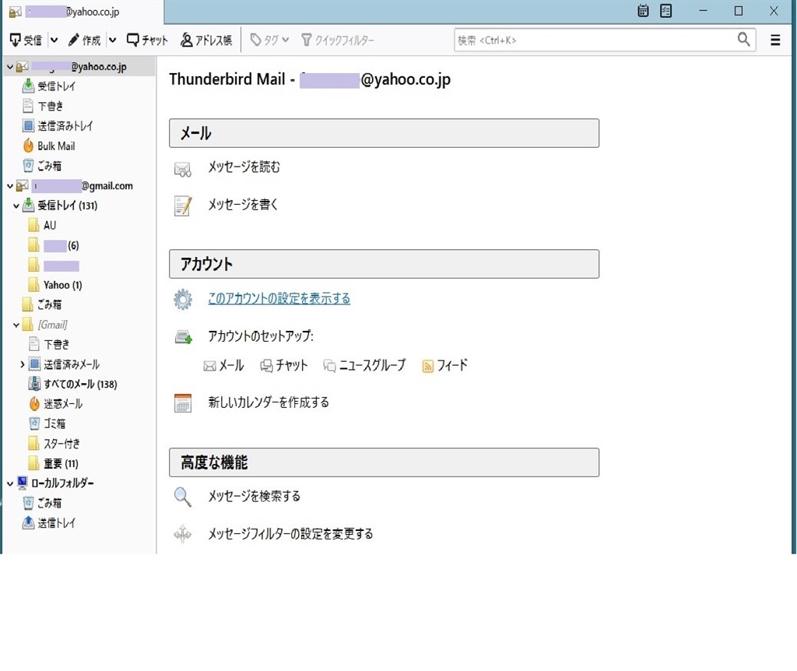Viewport: 797px width, 671px height.
Task: Open the チャット toolbar button
Action: 147,40
